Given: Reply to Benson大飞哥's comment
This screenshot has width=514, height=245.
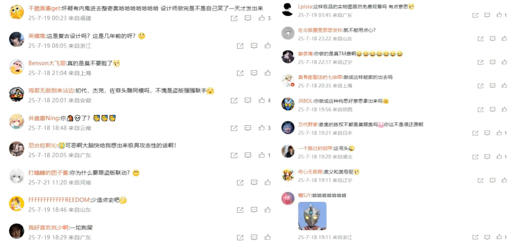Looking at the screenshot, I should click(254, 73).
